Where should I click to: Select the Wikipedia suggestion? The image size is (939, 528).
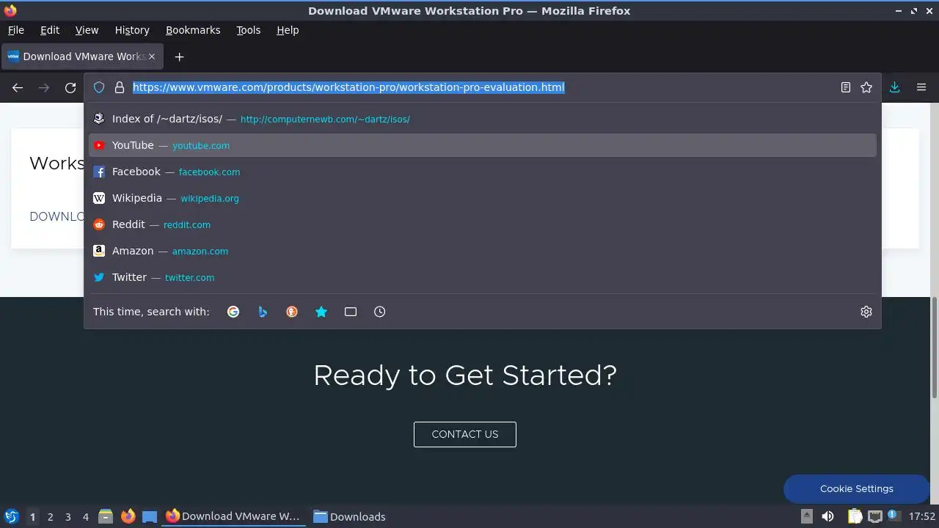(483, 198)
